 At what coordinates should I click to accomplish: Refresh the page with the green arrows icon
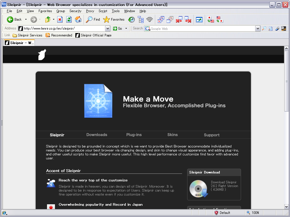(69, 19)
